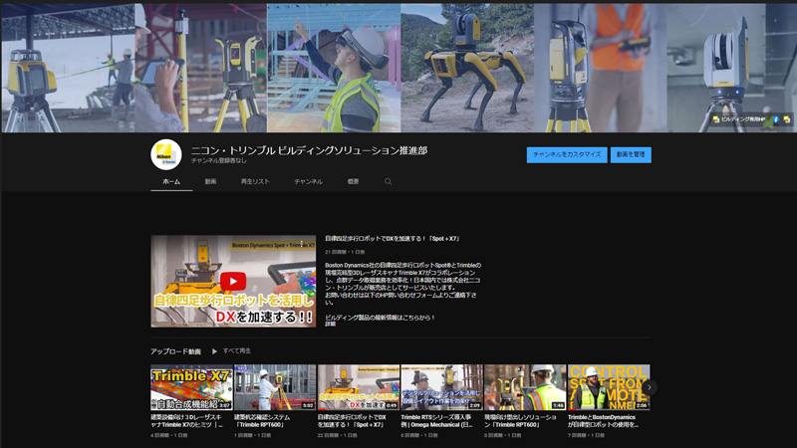Click the red play button on featured video
The image size is (797, 448).
pos(233,281)
